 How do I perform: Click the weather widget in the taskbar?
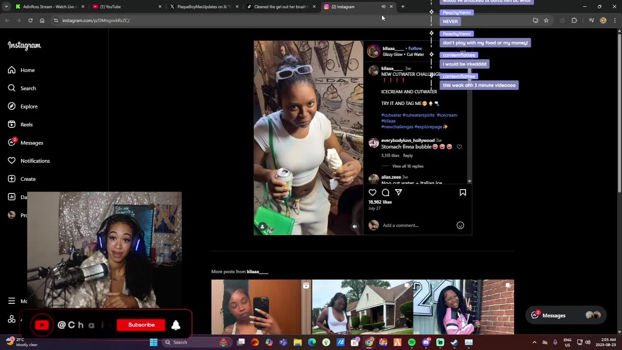coord(21,342)
